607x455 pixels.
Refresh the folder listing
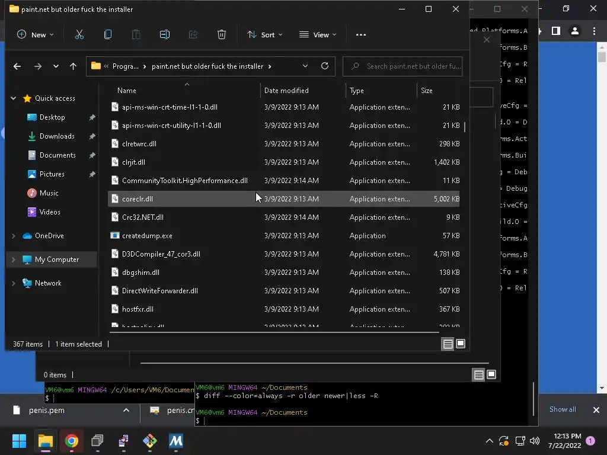(325, 66)
